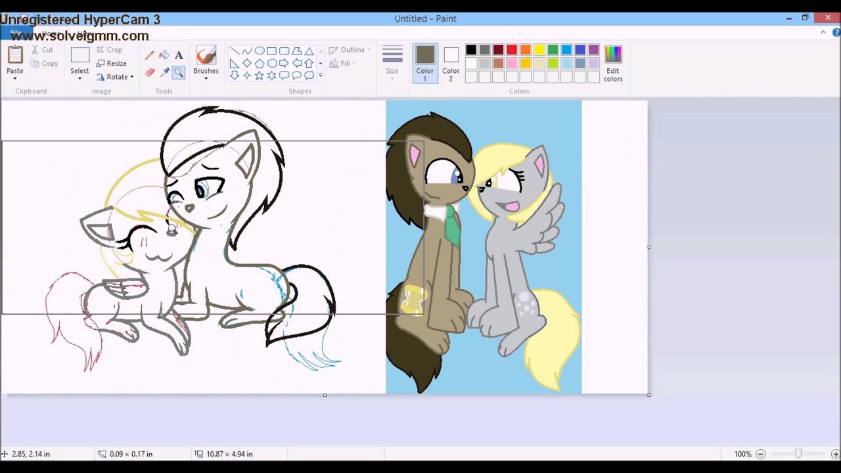Select the Pencil tool
The height and width of the screenshot is (473, 841).
pos(150,55)
